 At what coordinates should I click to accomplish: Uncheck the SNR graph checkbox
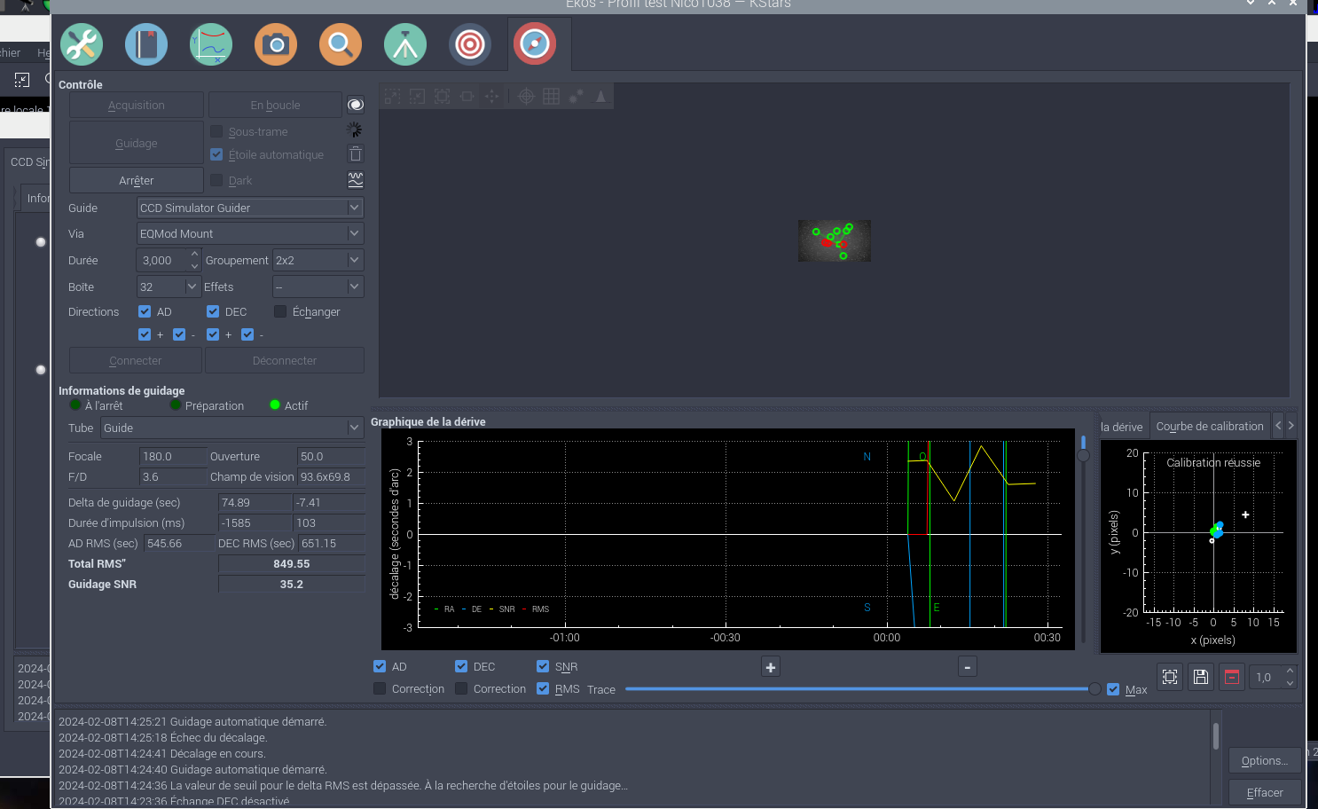click(543, 667)
